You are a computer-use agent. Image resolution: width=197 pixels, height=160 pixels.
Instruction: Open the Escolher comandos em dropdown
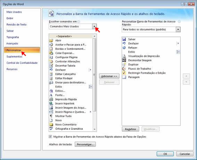click(94, 26)
